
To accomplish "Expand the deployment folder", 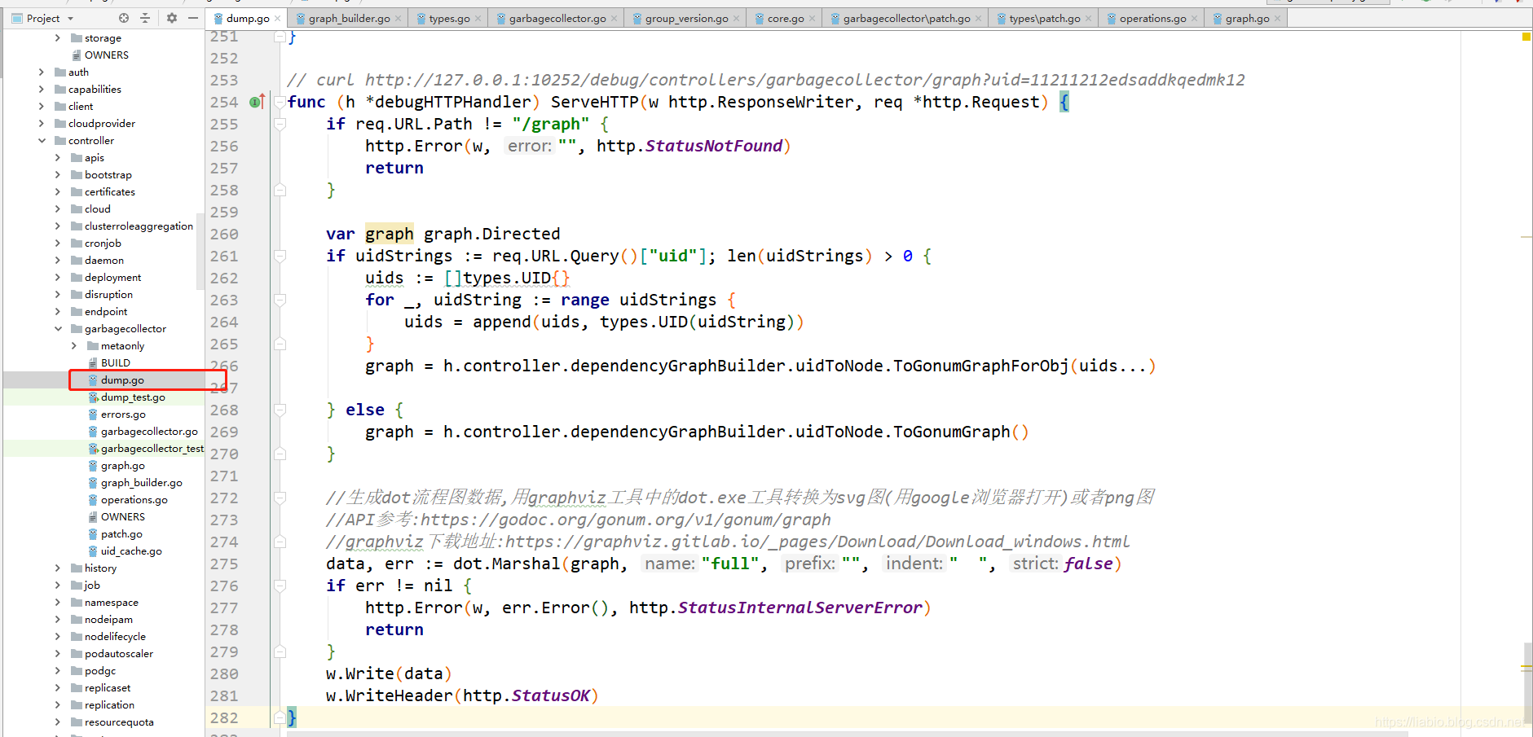I will (x=58, y=278).
